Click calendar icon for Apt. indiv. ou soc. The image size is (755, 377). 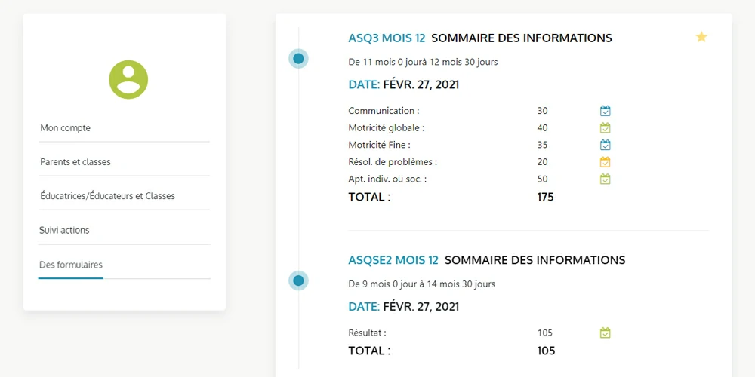coord(606,179)
